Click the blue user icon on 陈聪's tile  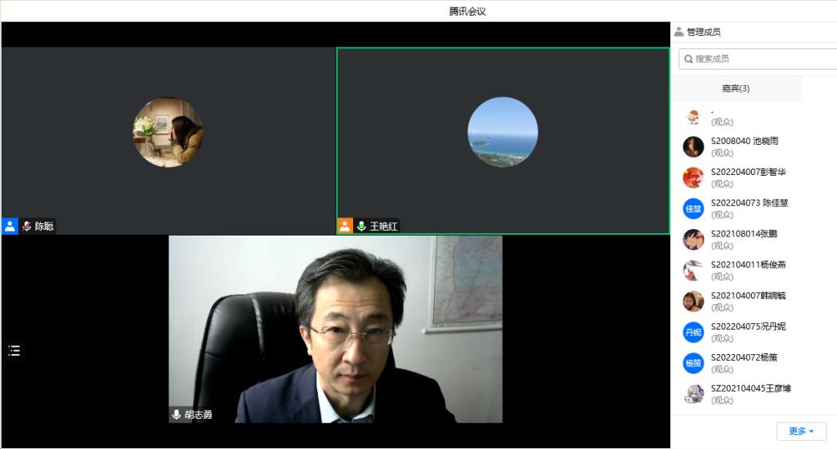pyautogui.click(x=10, y=227)
